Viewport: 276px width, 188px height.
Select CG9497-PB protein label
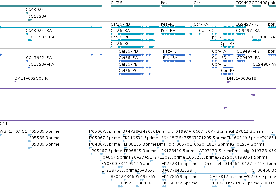248,51
